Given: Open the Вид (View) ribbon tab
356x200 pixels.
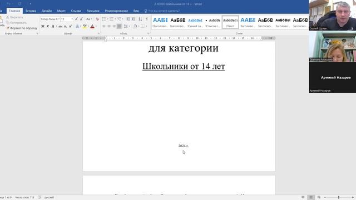Looking at the screenshot, I should (136, 11).
